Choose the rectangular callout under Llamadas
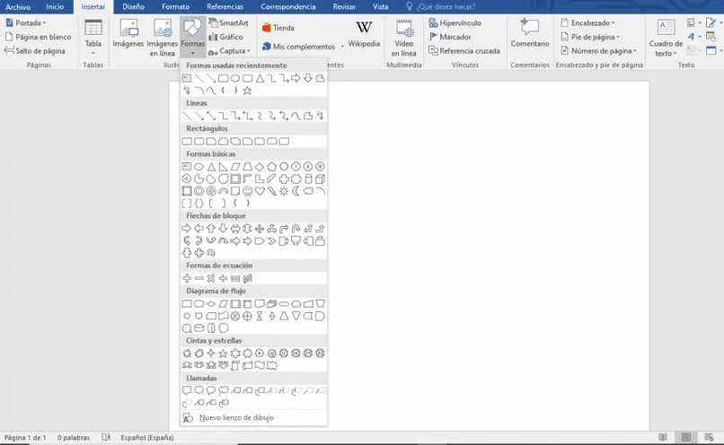 tap(187, 390)
